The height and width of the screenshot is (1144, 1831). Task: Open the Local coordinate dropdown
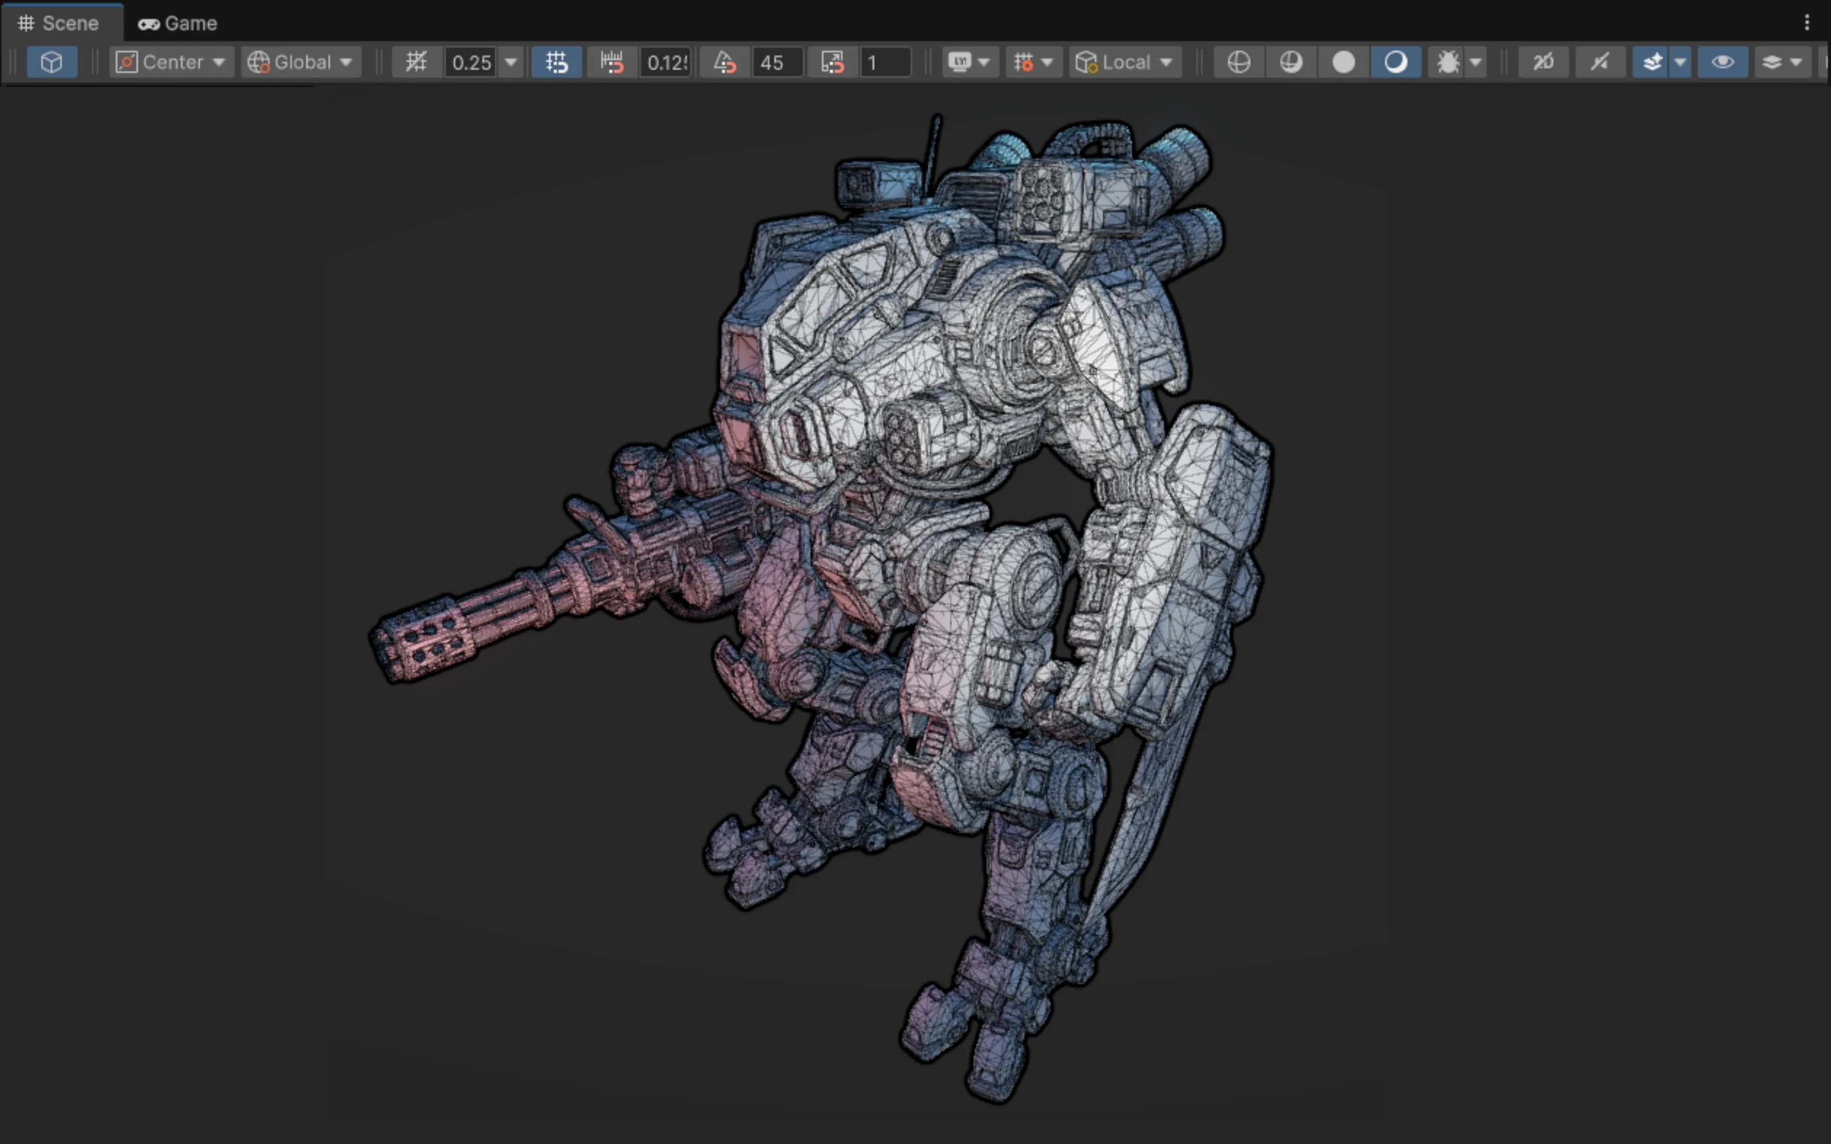[1125, 62]
